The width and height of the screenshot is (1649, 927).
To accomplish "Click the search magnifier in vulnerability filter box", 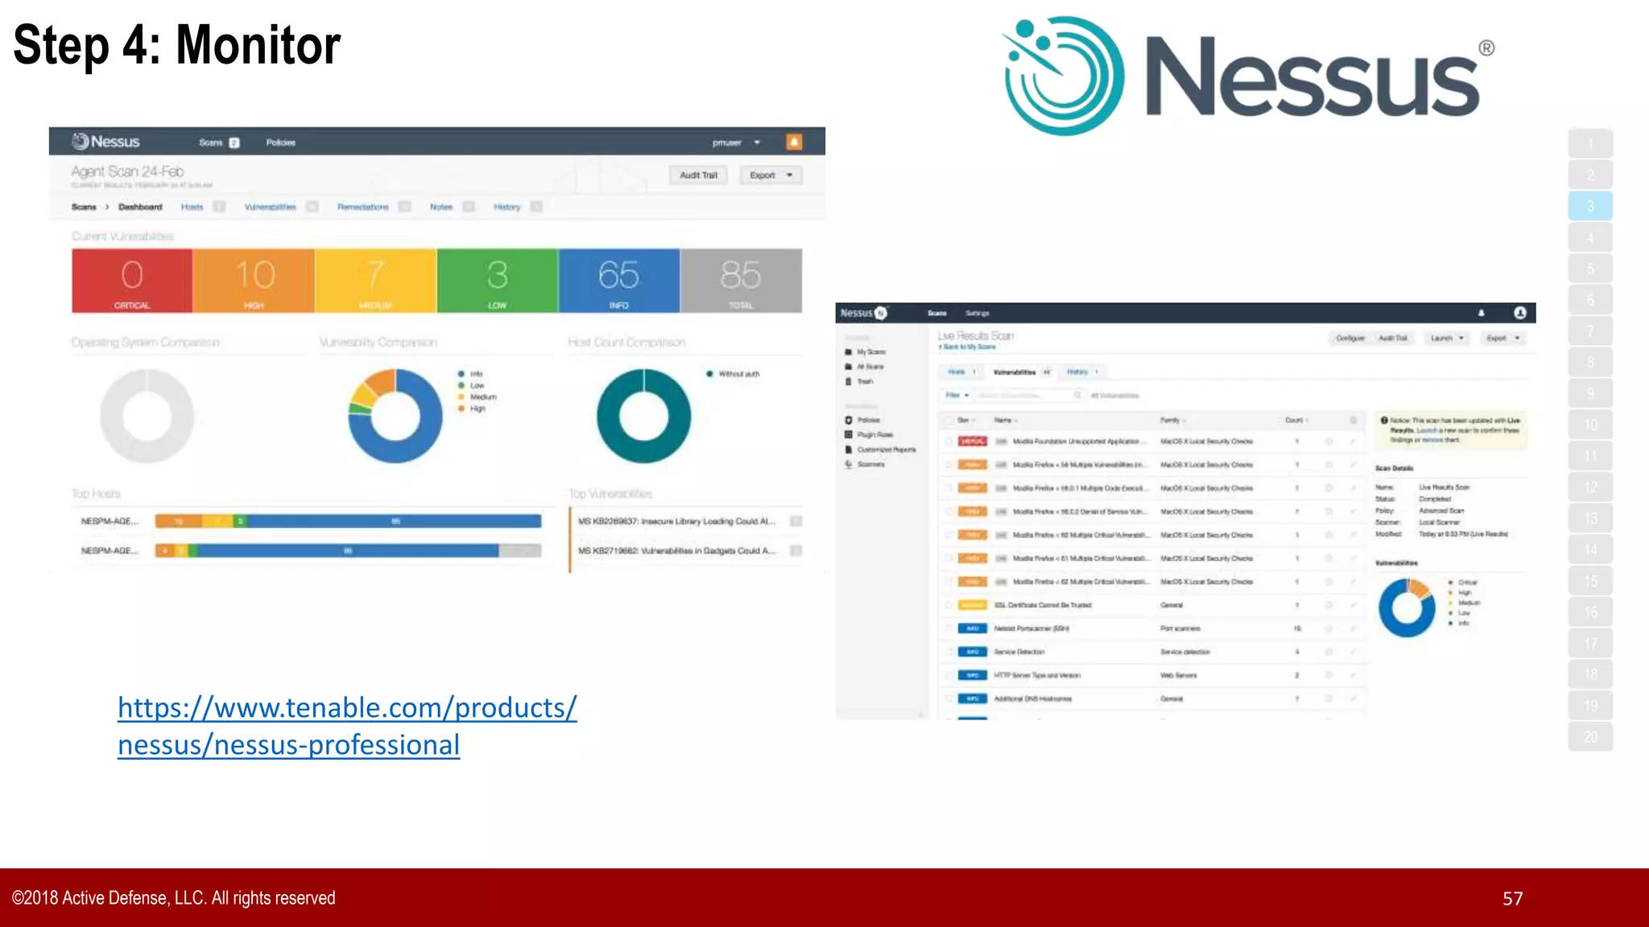I will [1077, 395].
